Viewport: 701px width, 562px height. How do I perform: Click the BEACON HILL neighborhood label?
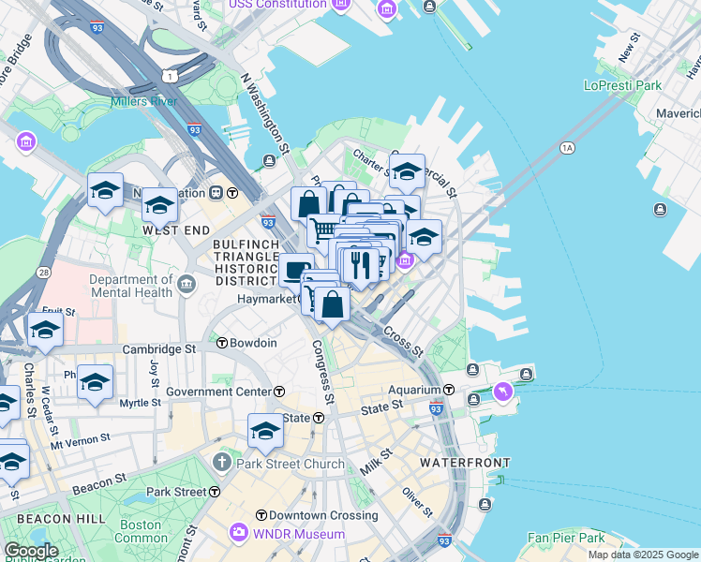point(61,519)
